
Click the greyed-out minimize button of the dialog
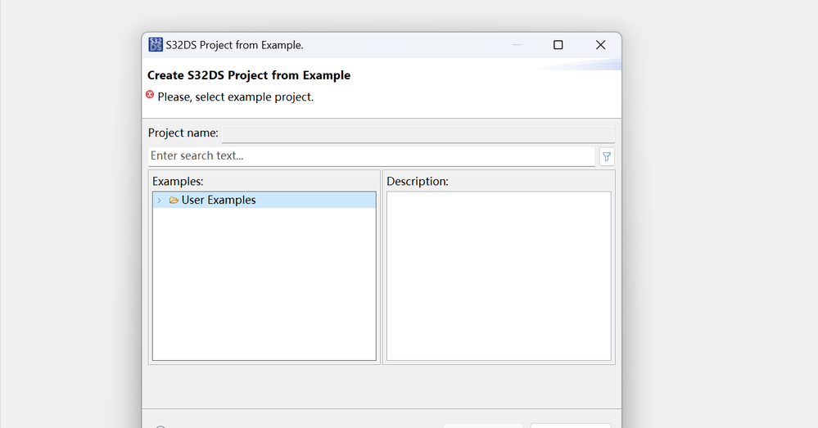tap(517, 45)
